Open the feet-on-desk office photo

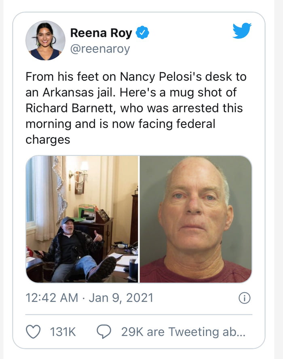coord(82,219)
